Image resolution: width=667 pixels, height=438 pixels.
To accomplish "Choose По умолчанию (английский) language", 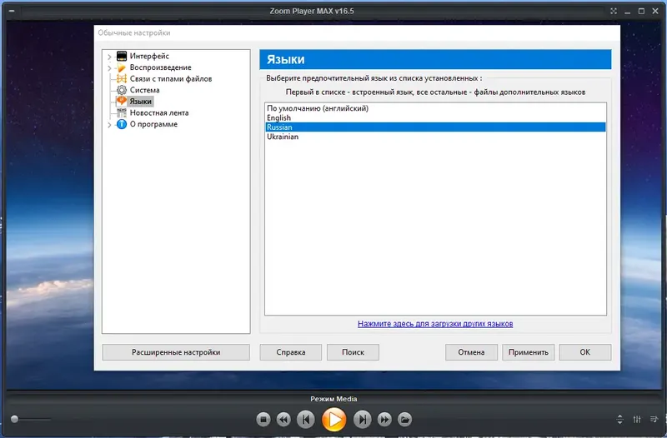I will (x=435, y=108).
